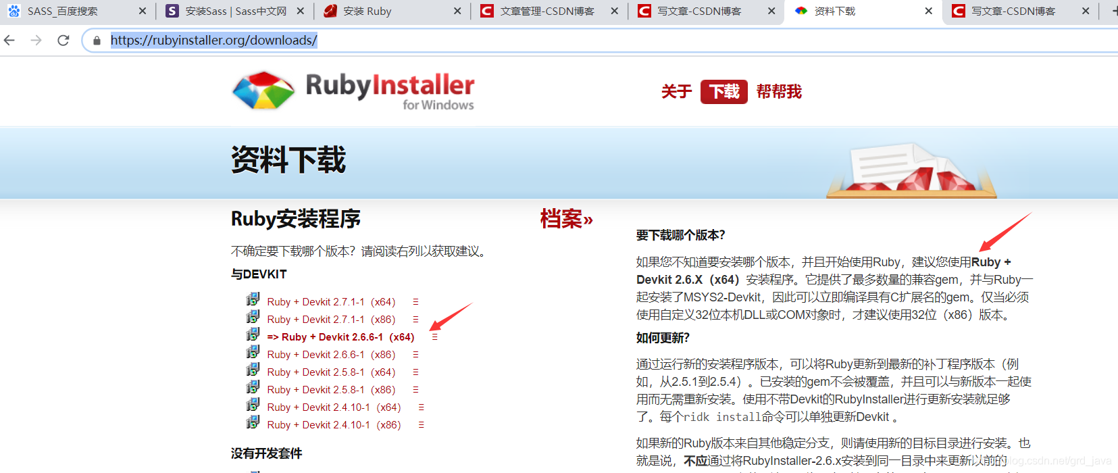Click installer icon beside Devkit 2.5.8-1 (x86)
This screenshot has width=1118, height=473.
253,387
